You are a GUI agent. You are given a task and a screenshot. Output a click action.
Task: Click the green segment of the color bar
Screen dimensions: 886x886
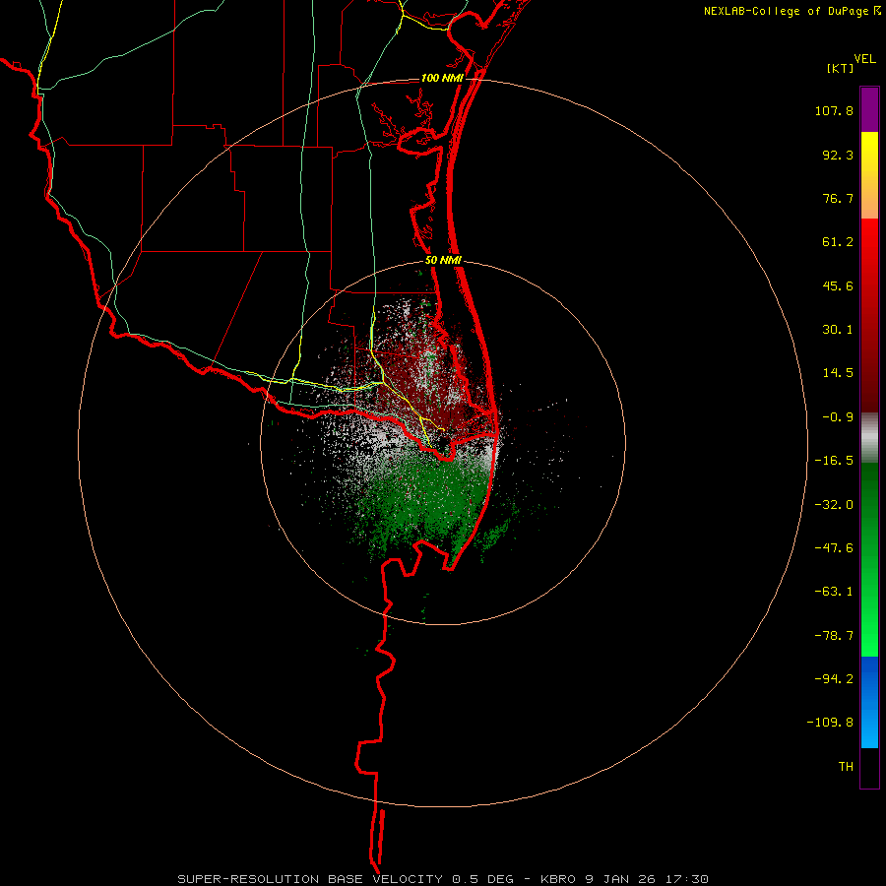coord(869,559)
